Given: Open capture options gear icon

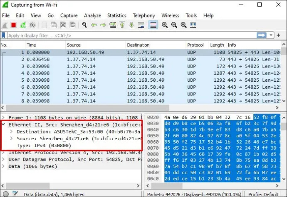Looking at the screenshot, I should pos(32,25).
